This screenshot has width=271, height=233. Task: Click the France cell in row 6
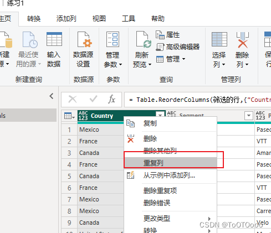coord(100,188)
